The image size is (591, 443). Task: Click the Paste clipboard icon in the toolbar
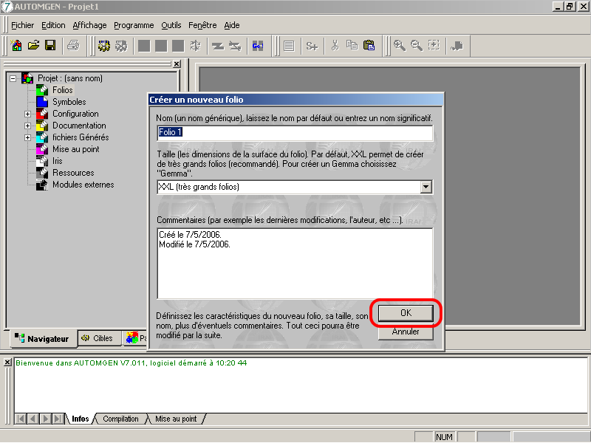pyautogui.click(x=369, y=46)
